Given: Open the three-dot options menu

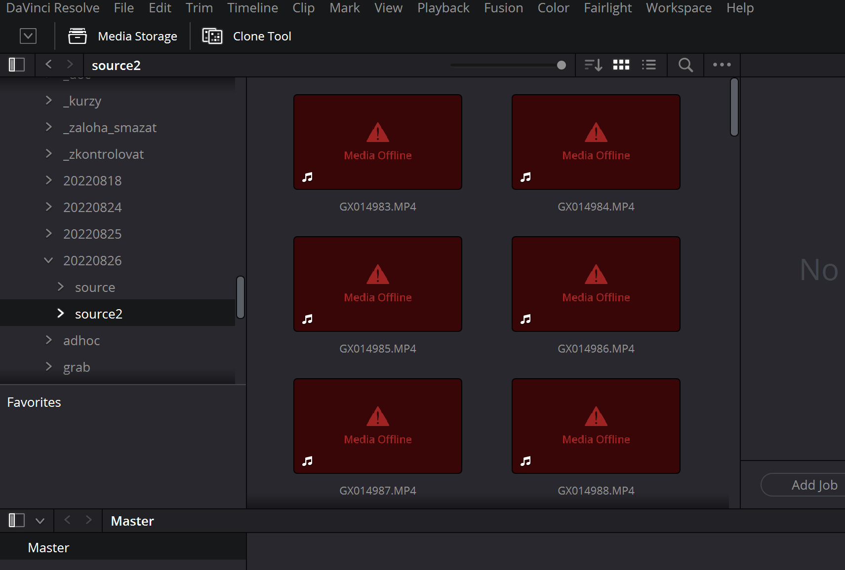Looking at the screenshot, I should click(x=722, y=65).
